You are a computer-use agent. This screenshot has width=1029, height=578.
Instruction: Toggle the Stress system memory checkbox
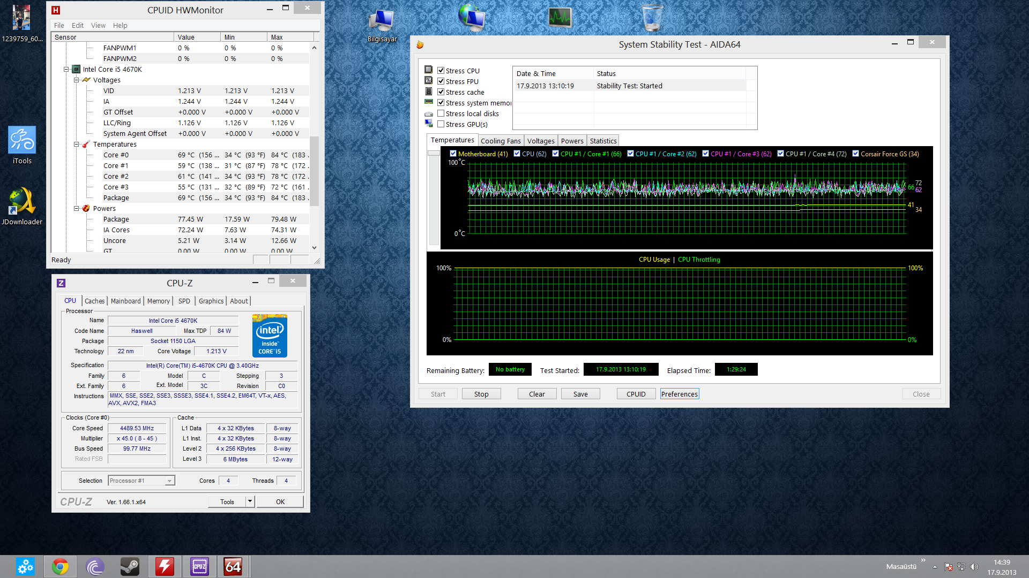coord(441,103)
